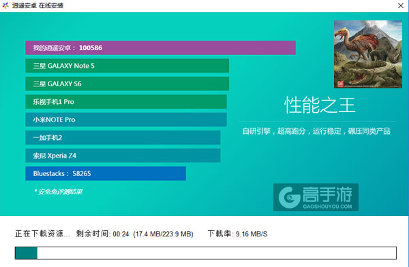
Task: Click the remaining time 00:24 value
Action: 121,234
